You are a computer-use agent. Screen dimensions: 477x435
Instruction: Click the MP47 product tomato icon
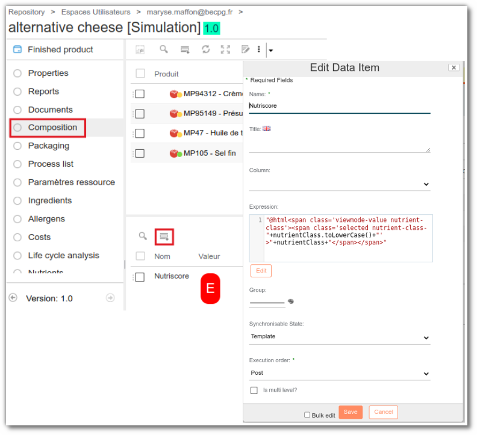pos(175,133)
